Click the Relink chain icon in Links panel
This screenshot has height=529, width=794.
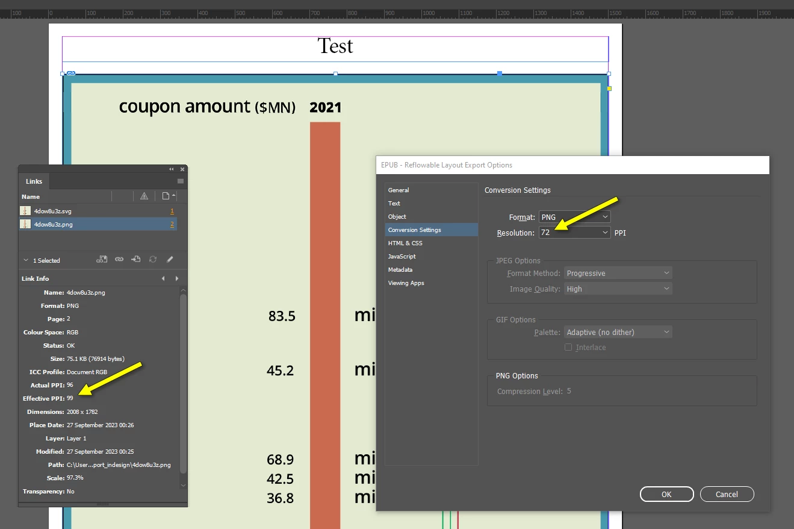[119, 260]
